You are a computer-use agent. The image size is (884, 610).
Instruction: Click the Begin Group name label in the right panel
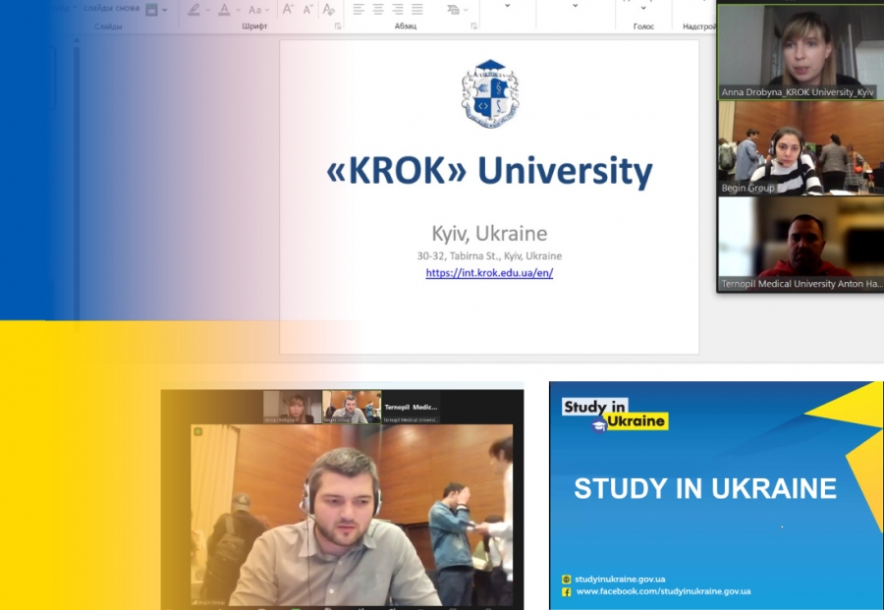[x=747, y=188]
